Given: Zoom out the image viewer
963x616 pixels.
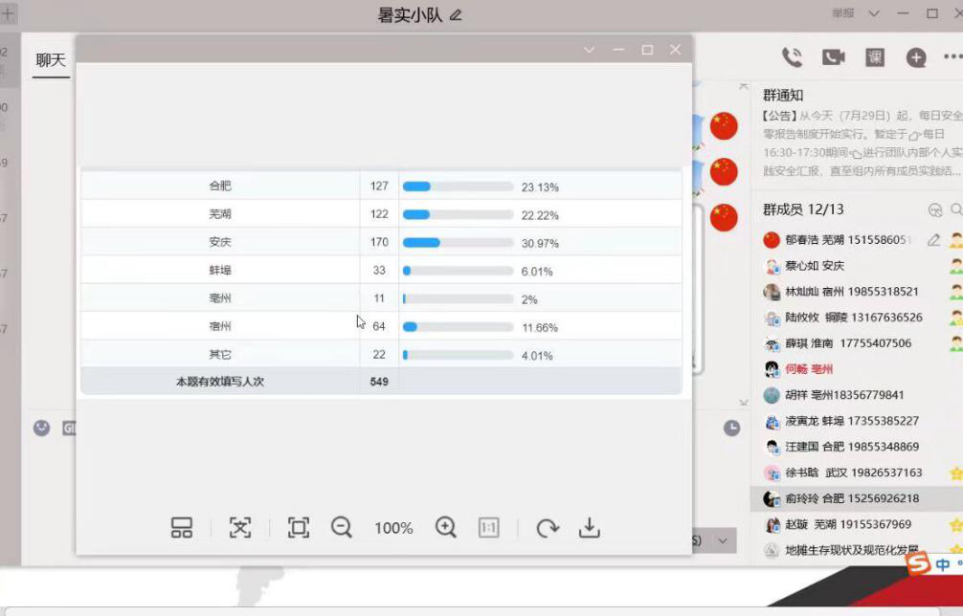Looking at the screenshot, I should click(x=342, y=527).
